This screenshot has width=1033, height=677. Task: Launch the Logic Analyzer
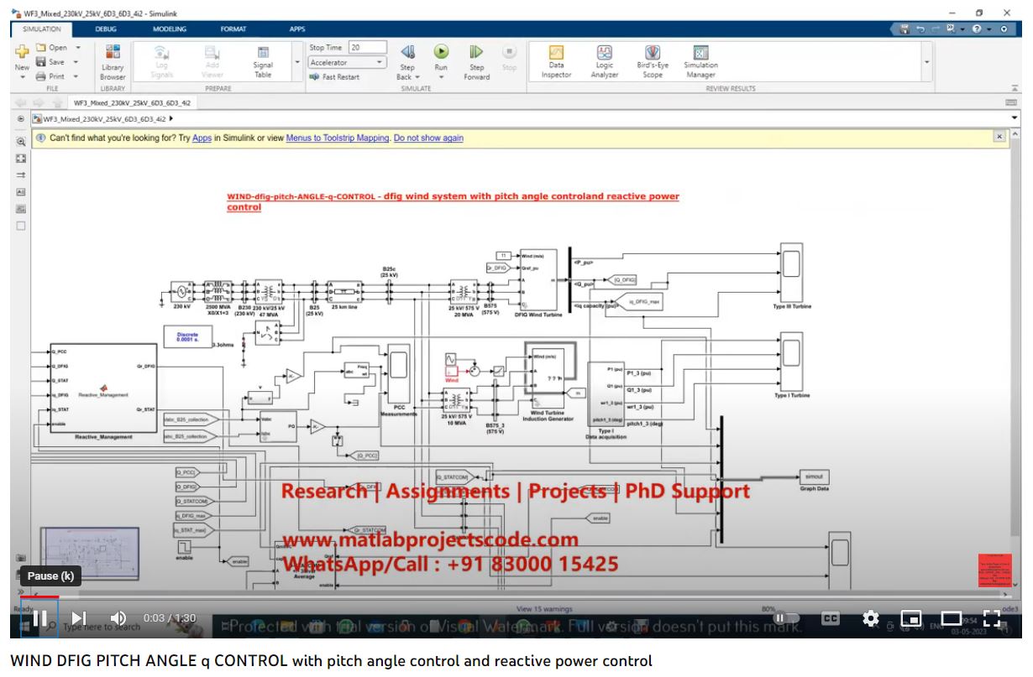[x=604, y=60]
